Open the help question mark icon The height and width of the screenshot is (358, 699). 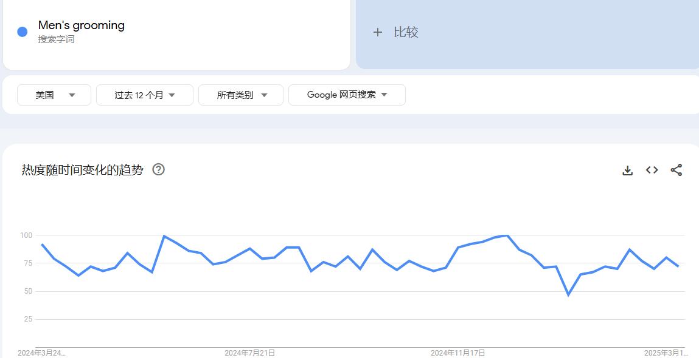(x=159, y=169)
